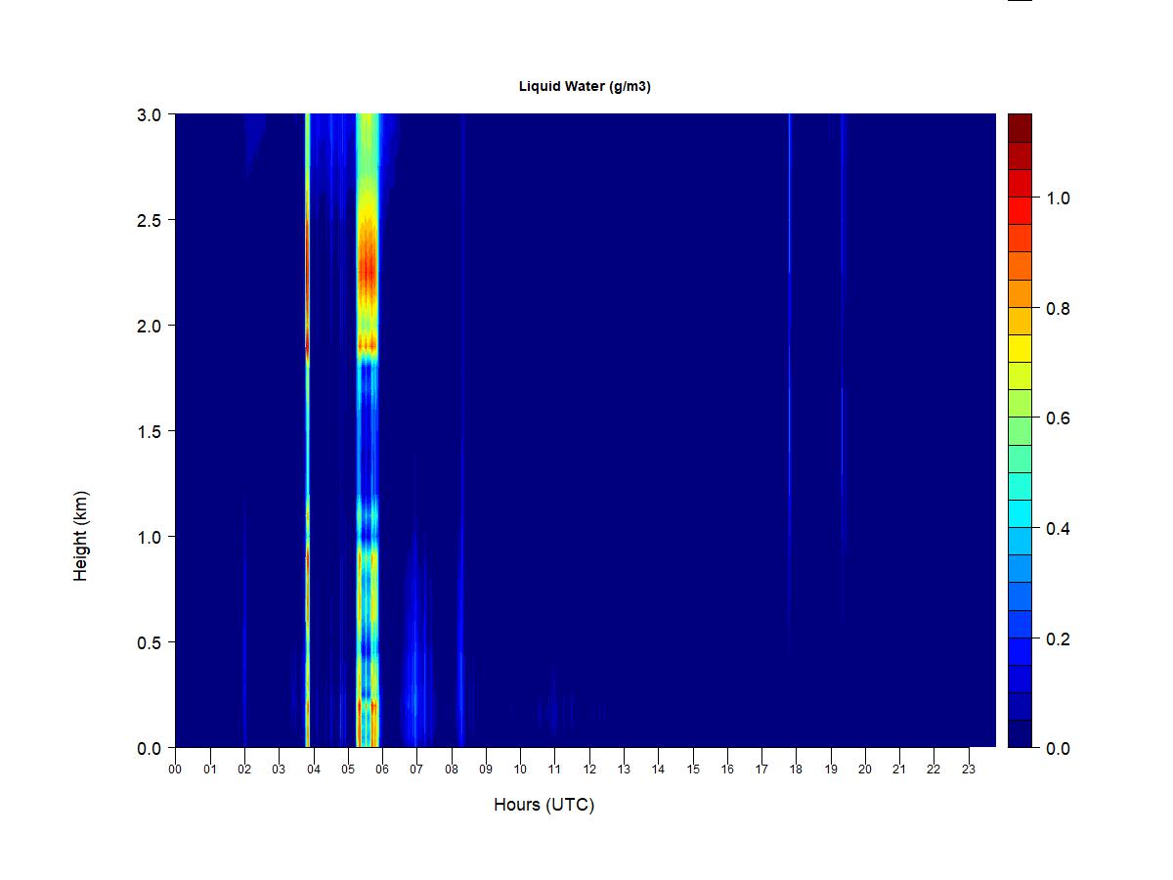
Task: Click the hour 04 tick label
Action: (x=313, y=770)
